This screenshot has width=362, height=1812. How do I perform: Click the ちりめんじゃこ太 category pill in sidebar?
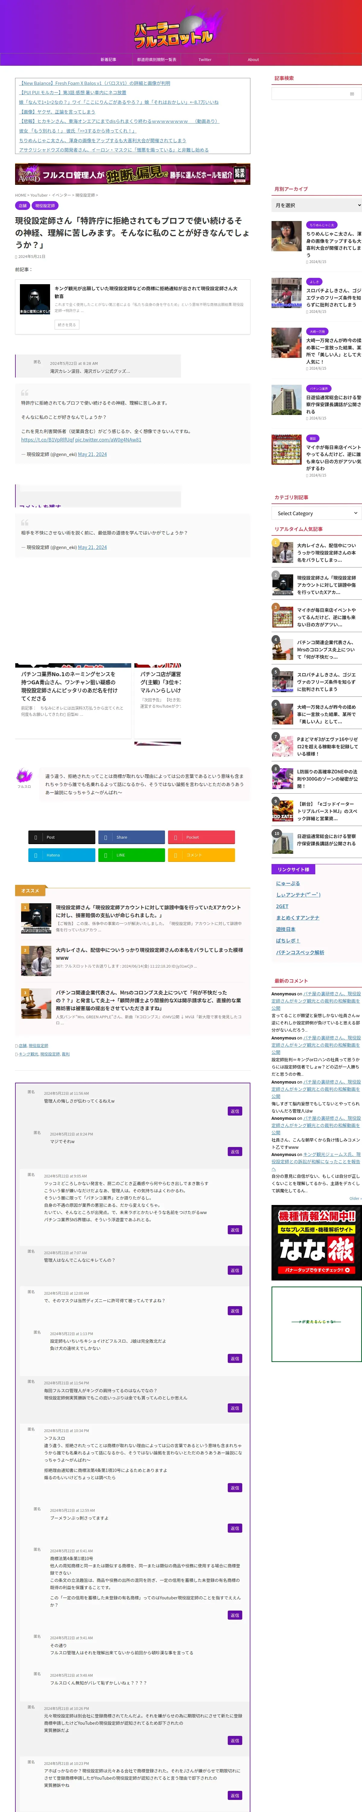321,225
